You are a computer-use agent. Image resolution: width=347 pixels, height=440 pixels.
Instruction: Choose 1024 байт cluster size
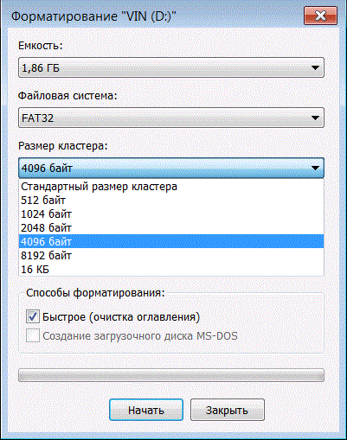[171, 214]
